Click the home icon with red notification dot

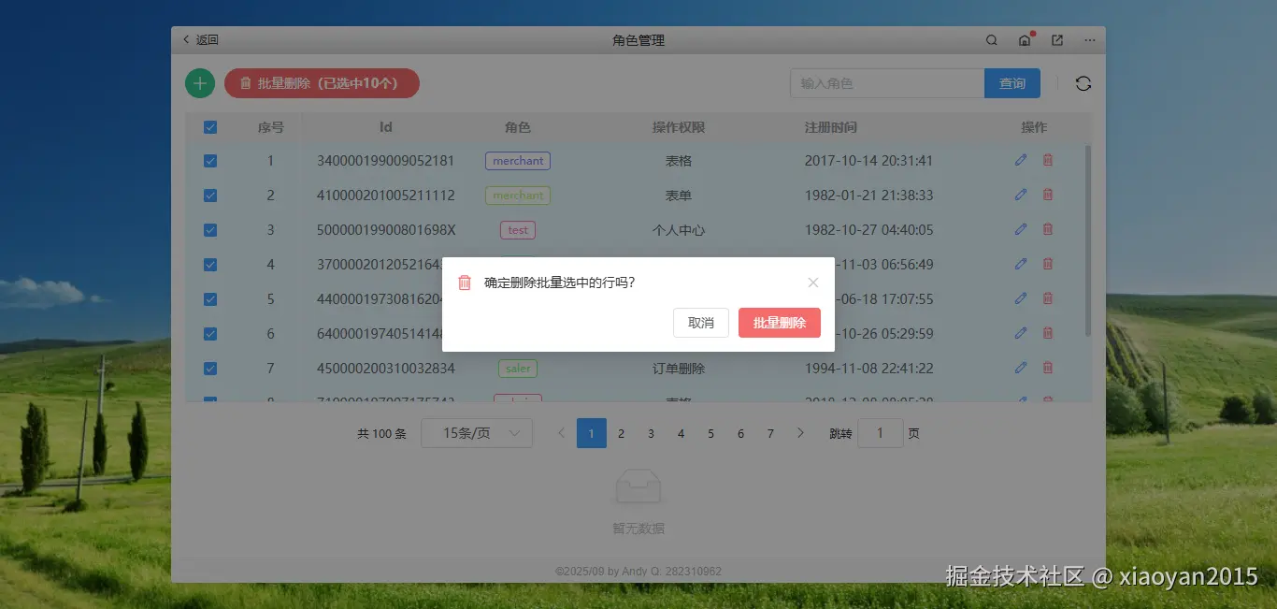coord(1024,40)
